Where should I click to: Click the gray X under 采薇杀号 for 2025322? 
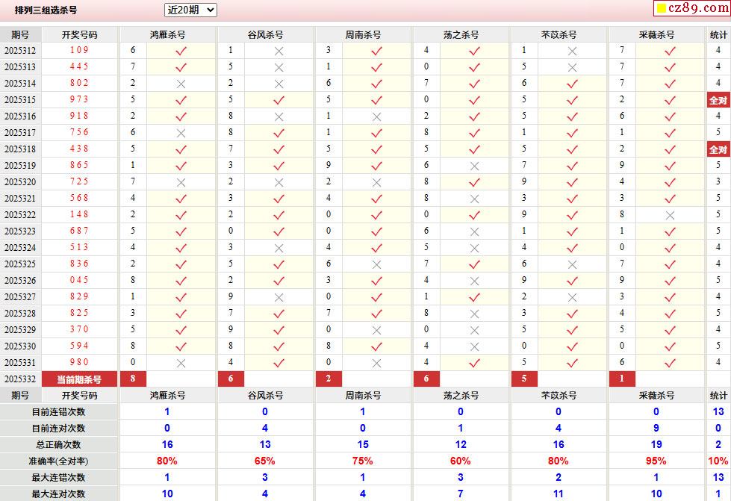click(670, 215)
